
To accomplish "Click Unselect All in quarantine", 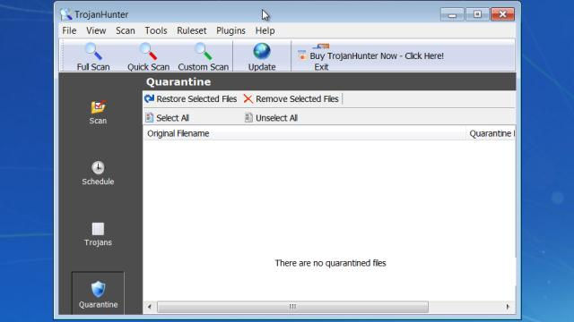I will (x=271, y=118).
